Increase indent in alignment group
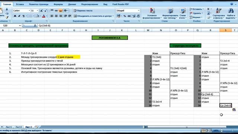The width and height of the screenshot is (238, 134). coord(70,16)
